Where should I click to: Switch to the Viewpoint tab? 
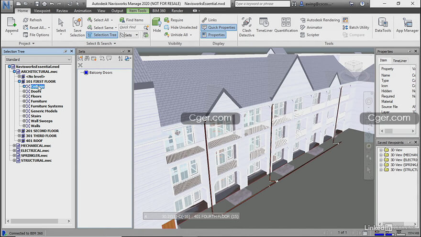[x=42, y=11]
